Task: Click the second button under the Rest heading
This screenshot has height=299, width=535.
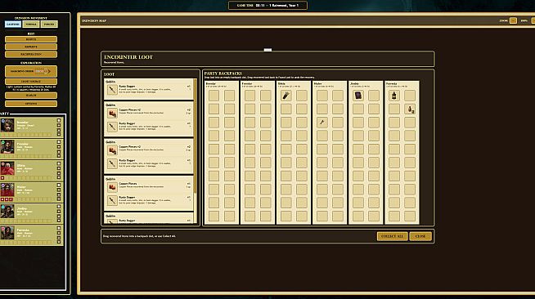Action: pos(31,47)
